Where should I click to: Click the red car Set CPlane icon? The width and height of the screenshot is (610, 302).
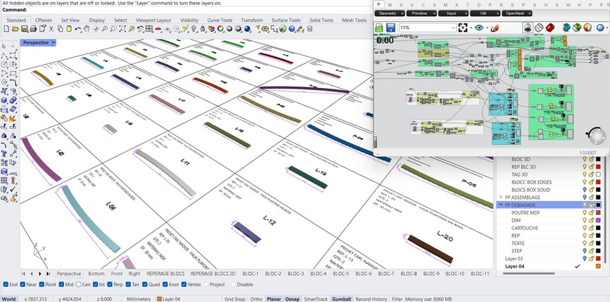pyautogui.click(x=158, y=29)
